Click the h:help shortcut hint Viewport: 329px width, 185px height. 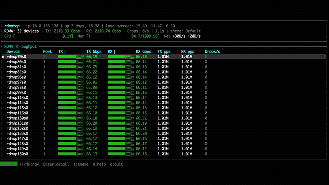pos(99,164)
